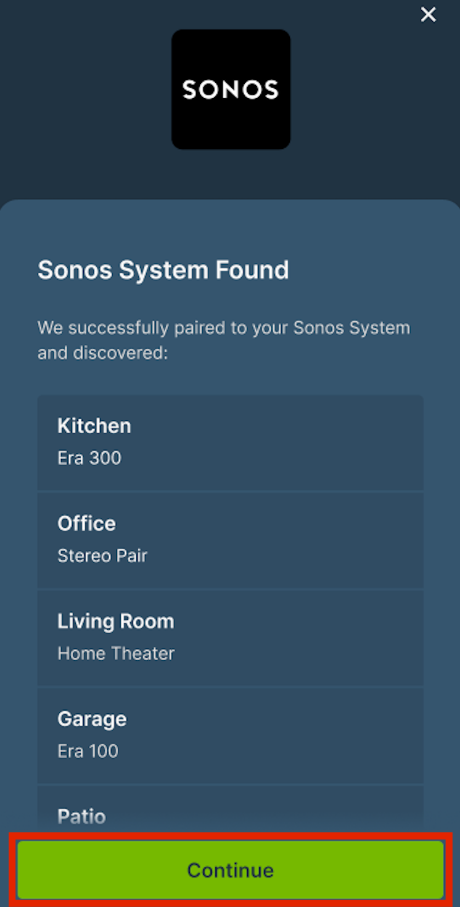Image resolution: width=460 pixels, height=907 pixels.
Task: Select the Kitchen Era 300 speaker entry
Action: [231, 442]
